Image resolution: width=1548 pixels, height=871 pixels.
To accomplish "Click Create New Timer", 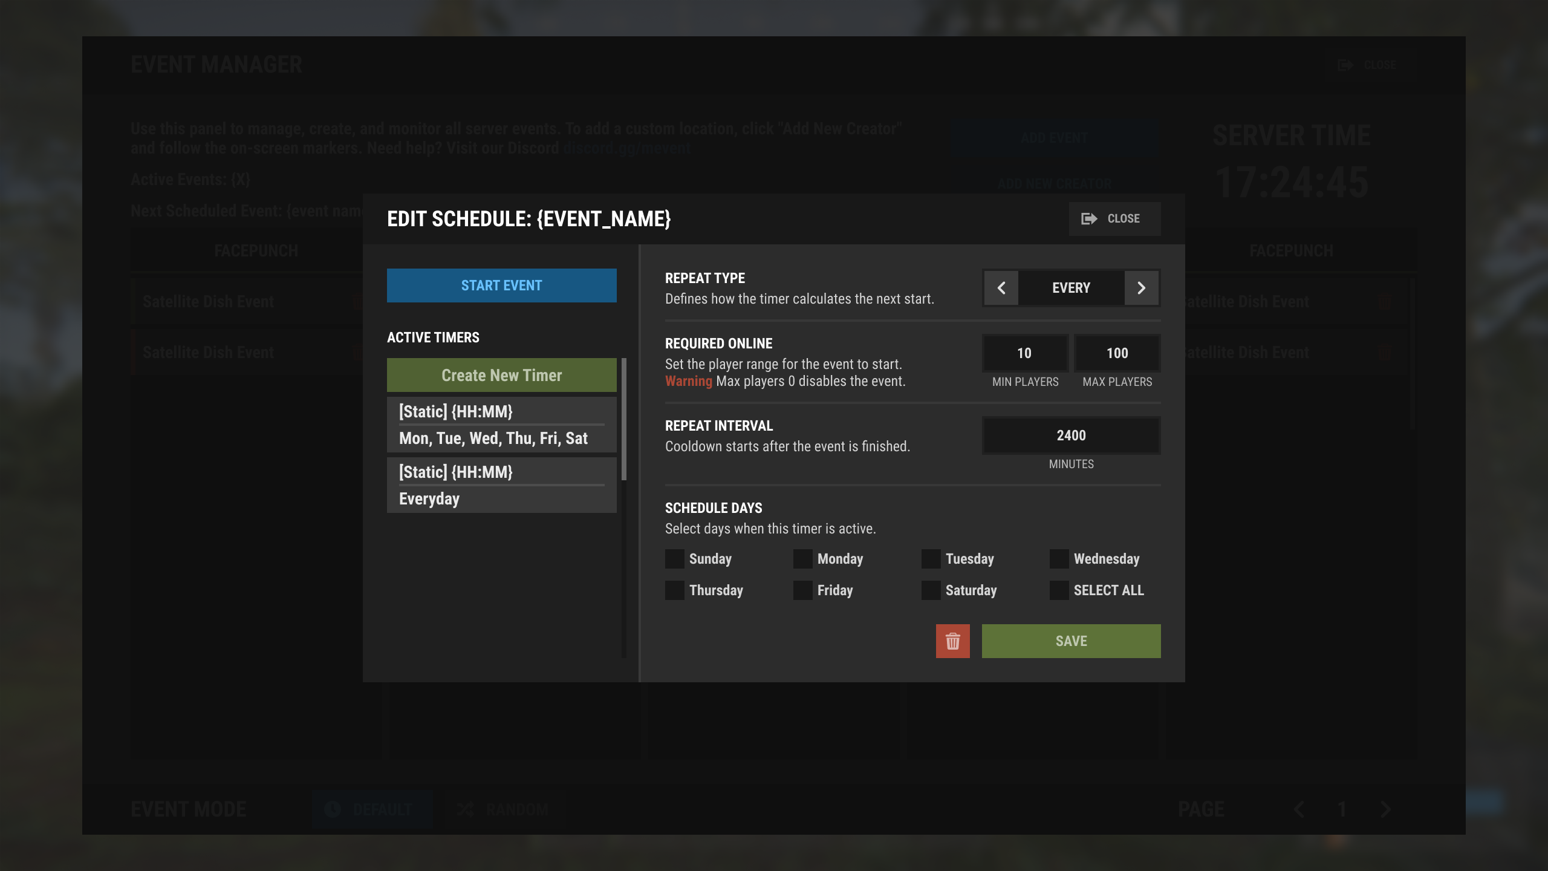I will (501, 375).
